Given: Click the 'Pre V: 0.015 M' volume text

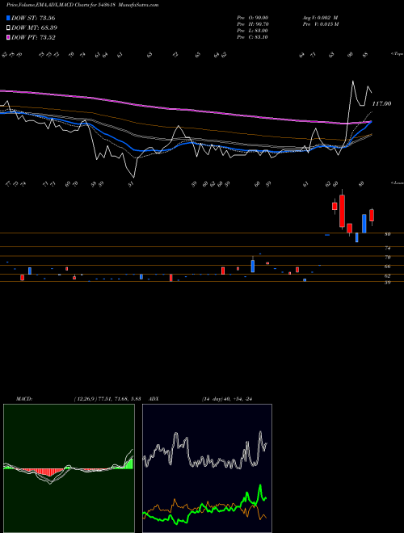Looking at the screenshot, I should 320,24.
